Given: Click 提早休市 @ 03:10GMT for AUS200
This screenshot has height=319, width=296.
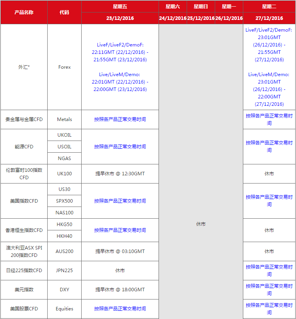Looking at the screenshot, I should (x=120, y=251).
